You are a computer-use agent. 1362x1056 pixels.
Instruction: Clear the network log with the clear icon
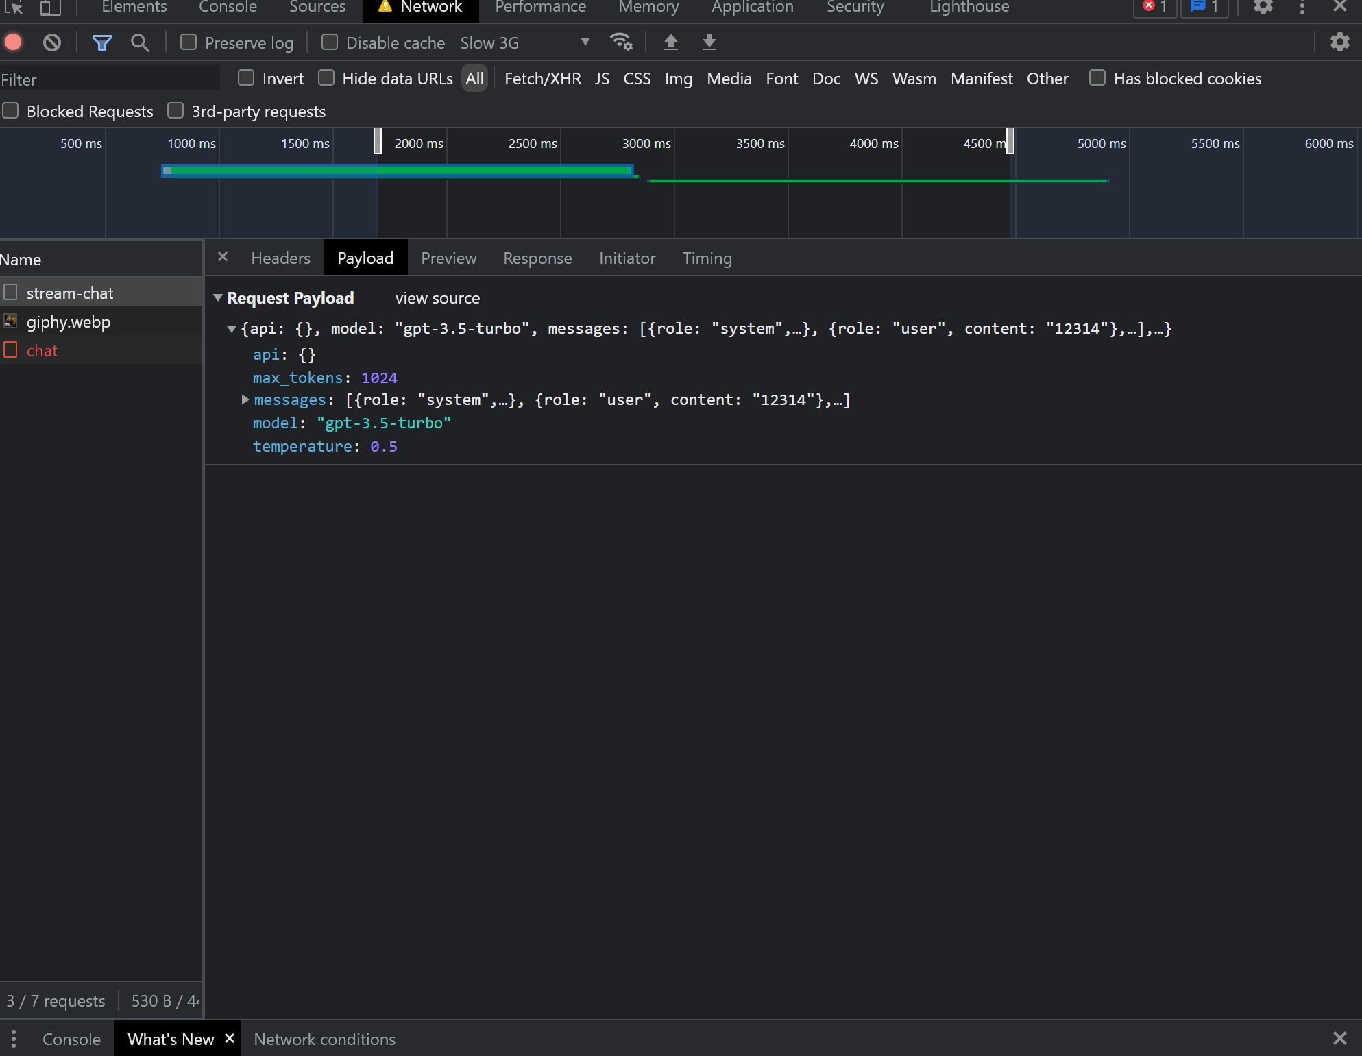[x=52, y=42]
